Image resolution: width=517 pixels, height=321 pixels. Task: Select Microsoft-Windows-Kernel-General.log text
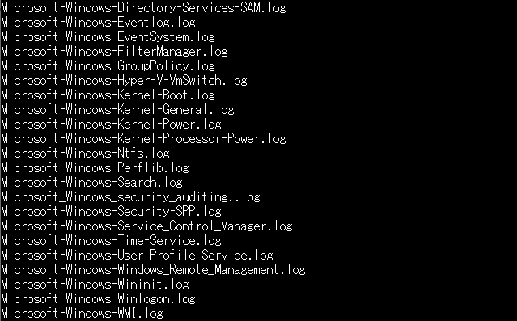coord(117,109)
